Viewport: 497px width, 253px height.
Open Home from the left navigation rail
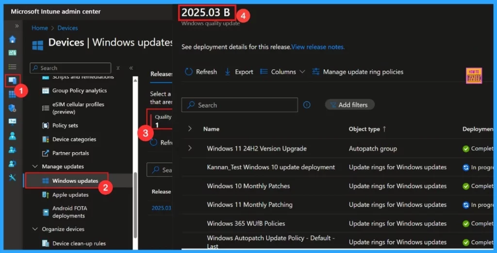point(12,40)
